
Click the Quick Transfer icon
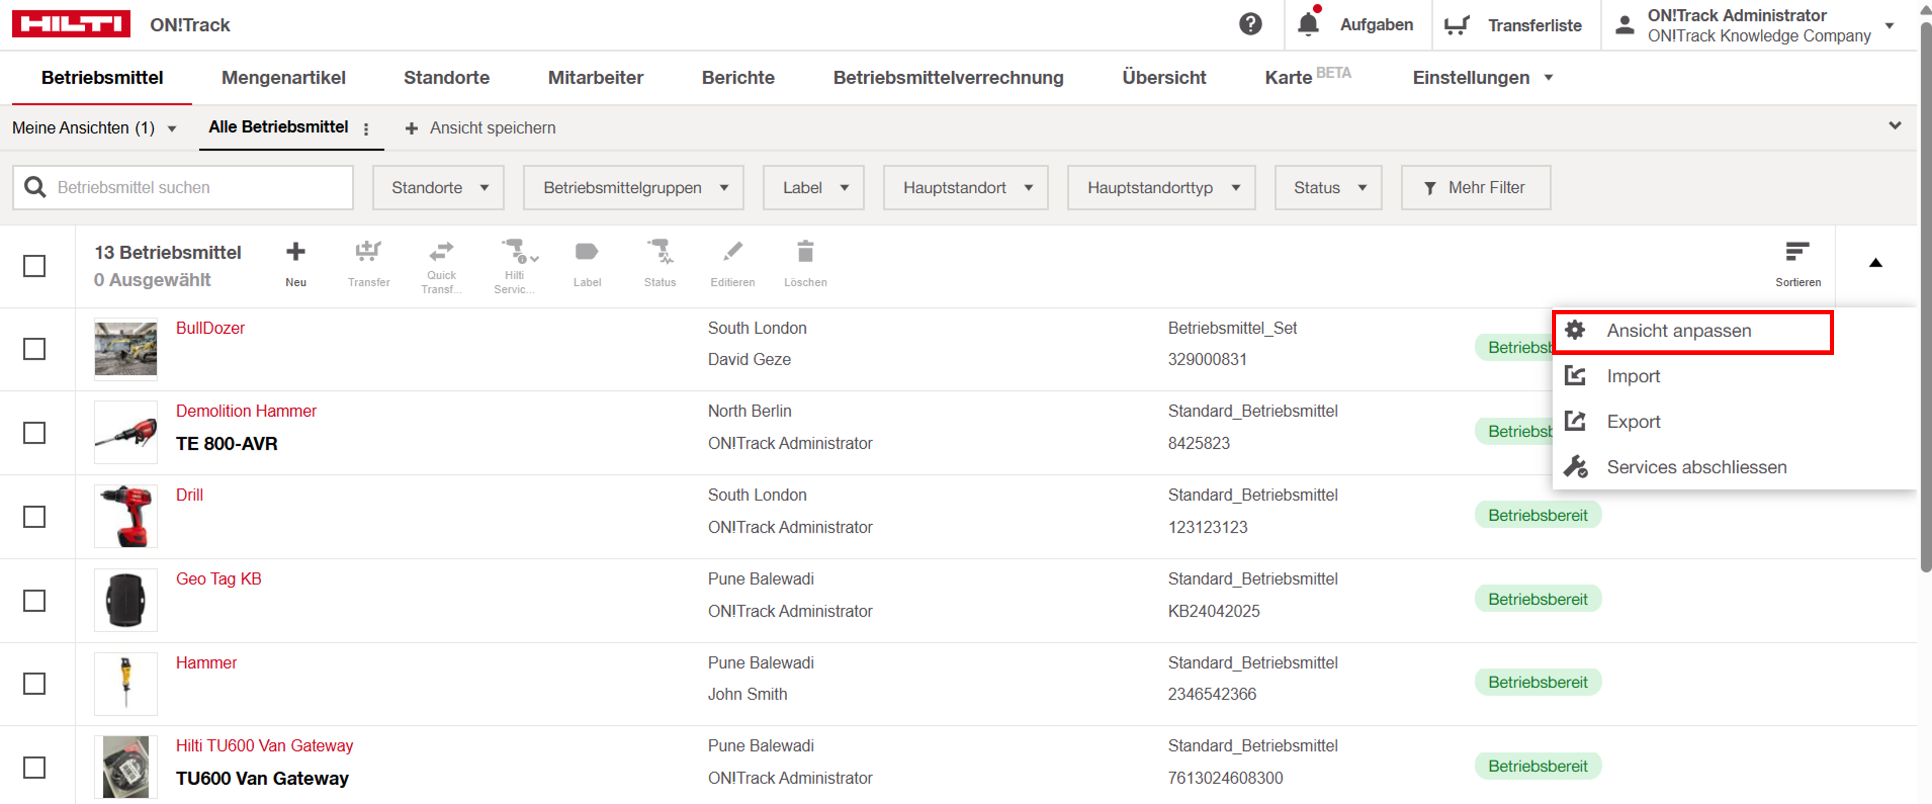[x=441, y=251]
